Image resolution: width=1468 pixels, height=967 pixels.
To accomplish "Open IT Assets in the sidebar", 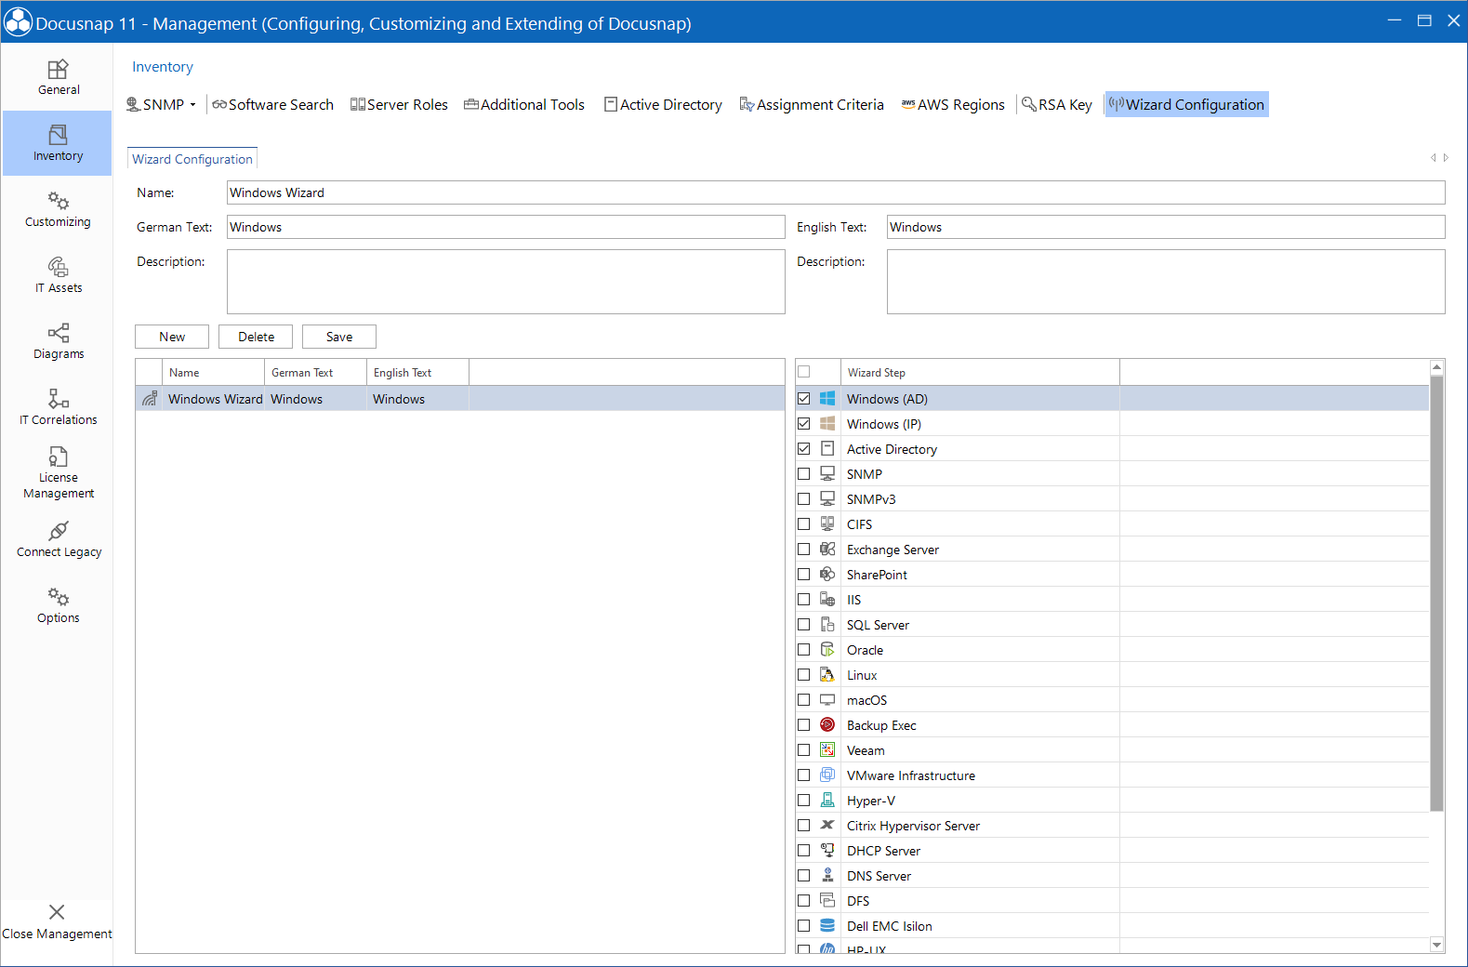I will 58,274.
